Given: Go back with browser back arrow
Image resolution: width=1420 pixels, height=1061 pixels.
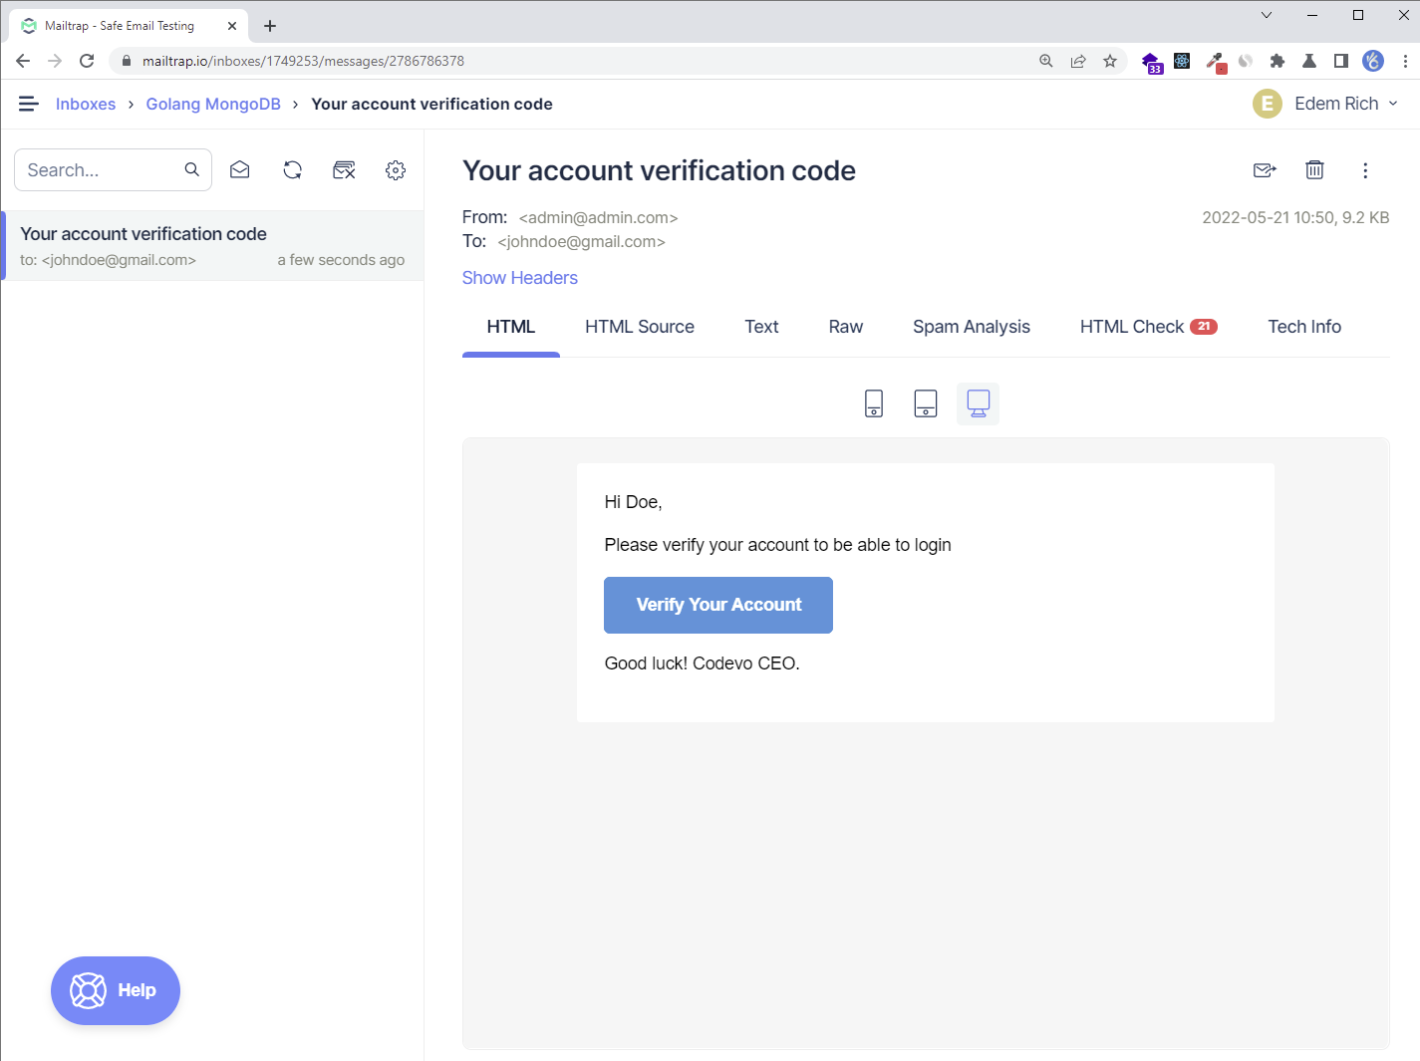Looking at the screenshot, I should click(x=23, y=61).
